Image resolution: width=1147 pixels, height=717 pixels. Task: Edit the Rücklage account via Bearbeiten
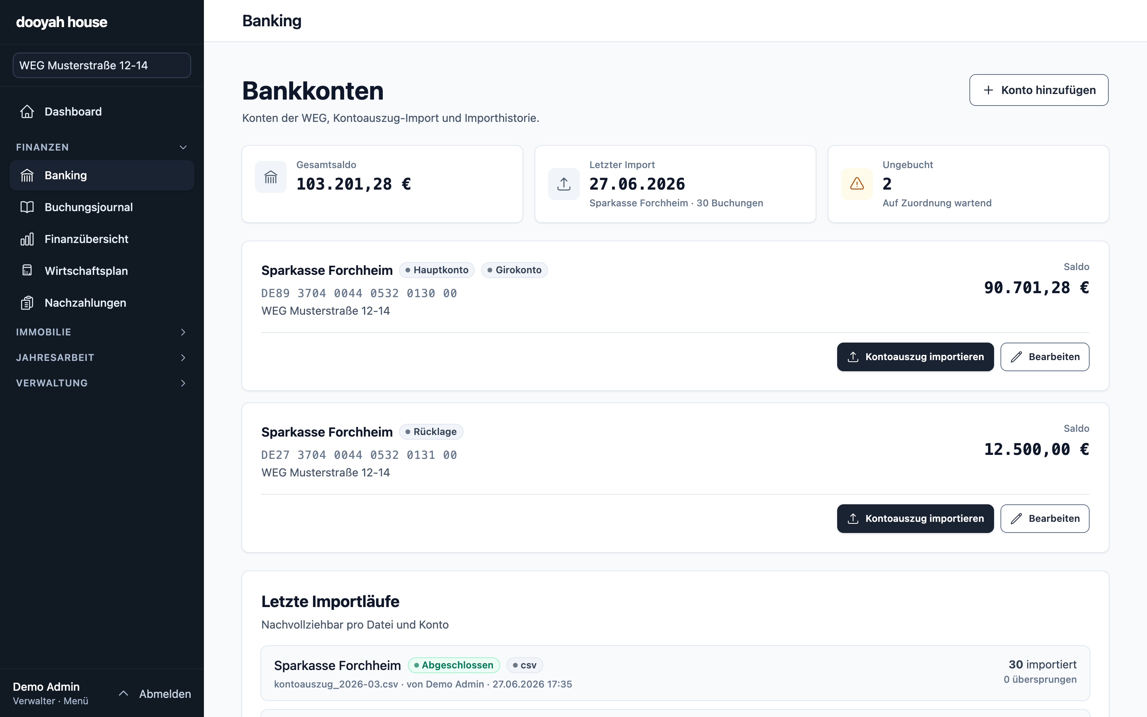click(x=1045, y=518)
